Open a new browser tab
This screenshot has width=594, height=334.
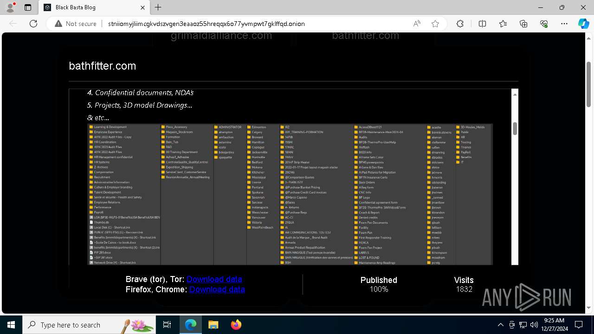pyautogui.click(x=158, y=7)
